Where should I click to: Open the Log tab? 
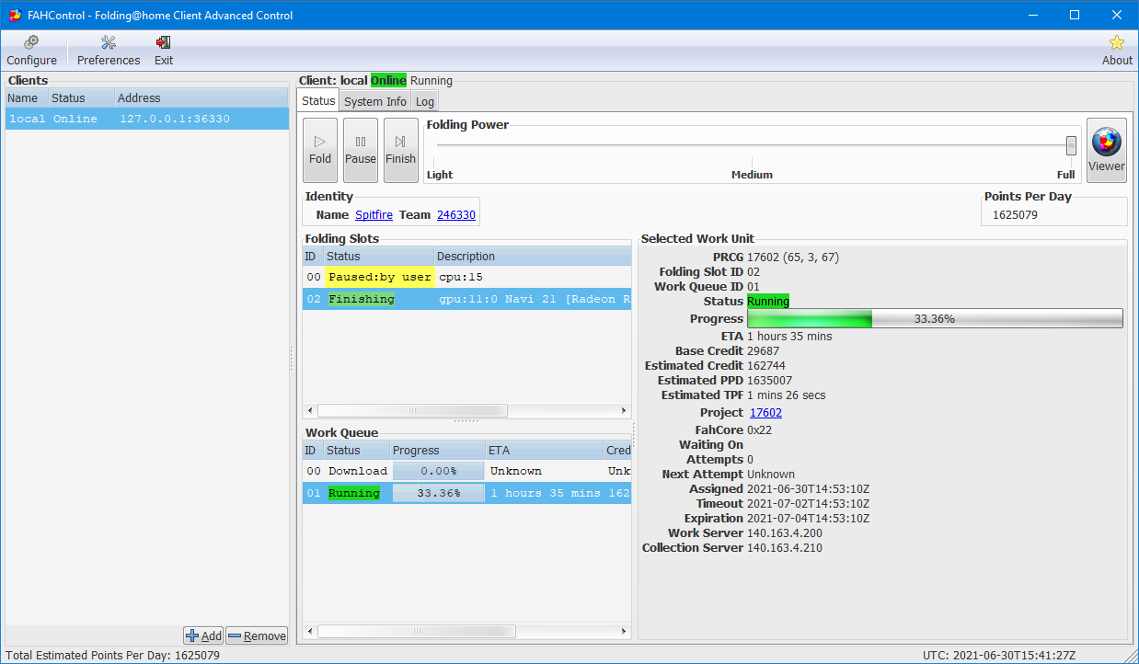pos(424,102)
